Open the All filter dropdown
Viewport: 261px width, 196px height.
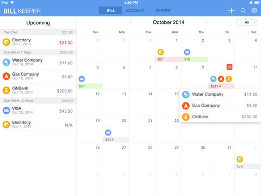(247, 22)
